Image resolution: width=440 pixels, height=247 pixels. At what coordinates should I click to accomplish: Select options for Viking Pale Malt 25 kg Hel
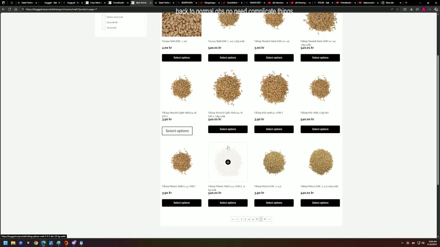(320, 129)
